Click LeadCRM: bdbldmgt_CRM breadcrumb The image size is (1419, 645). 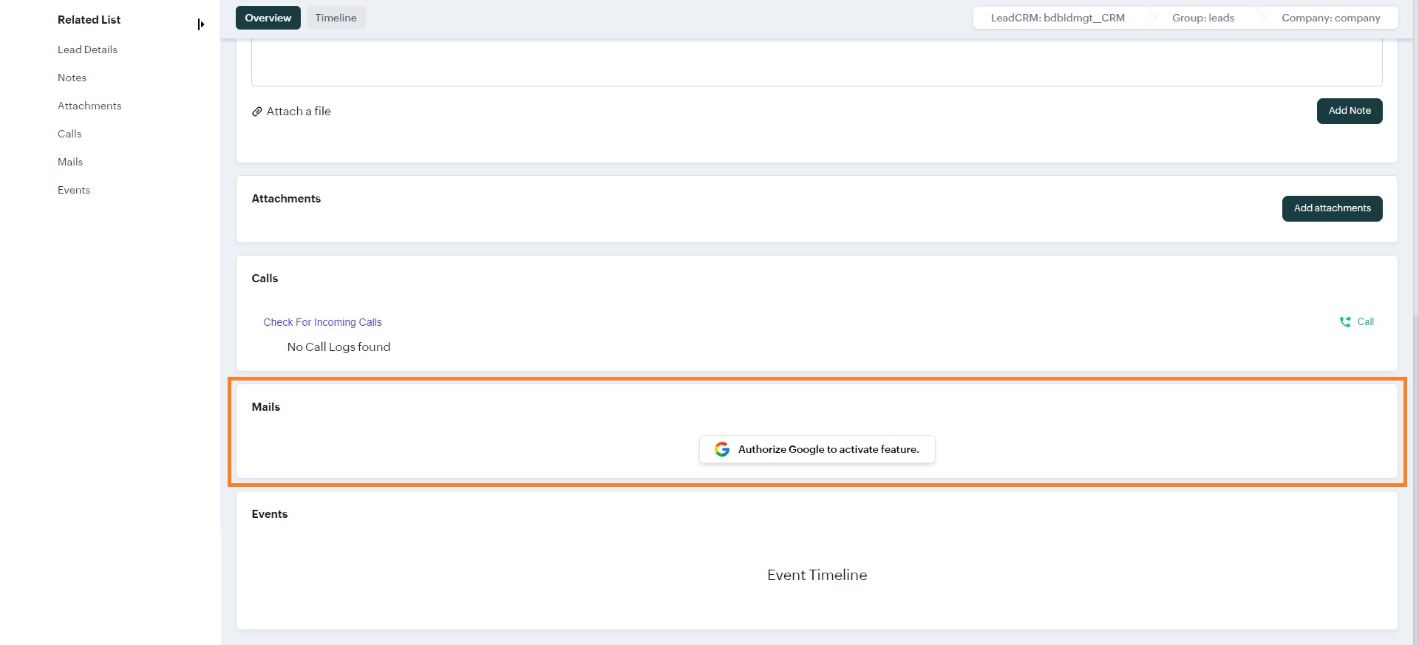tap(1058, 18)
